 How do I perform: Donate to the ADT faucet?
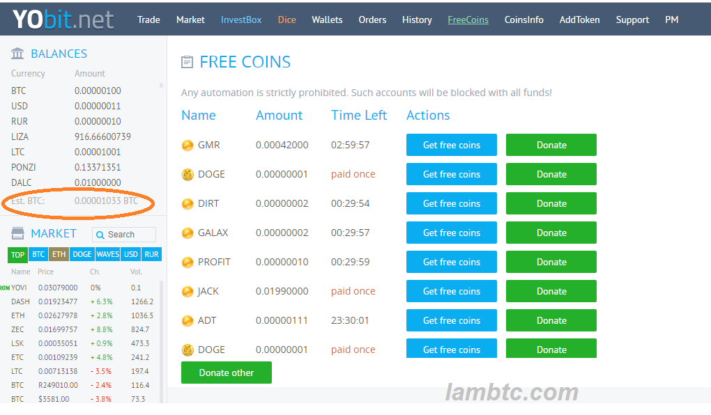pyautogui.click(x=551, y=320)
